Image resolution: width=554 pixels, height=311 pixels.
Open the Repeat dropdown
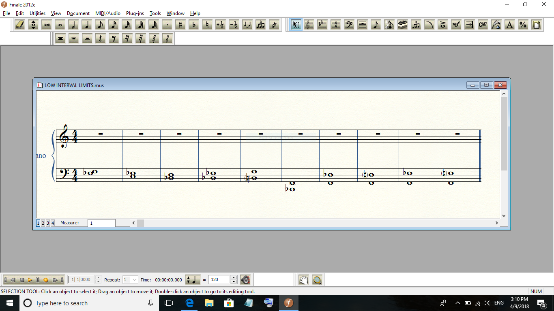point(130,280)
